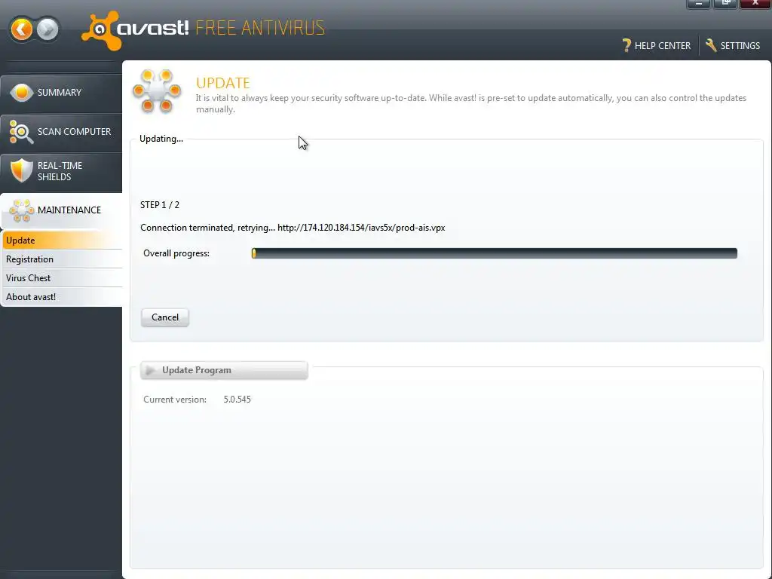The height and width of the screenshot is (579, 772).
Task: Select the Update submenu item
Action: [x=62, y=240]
